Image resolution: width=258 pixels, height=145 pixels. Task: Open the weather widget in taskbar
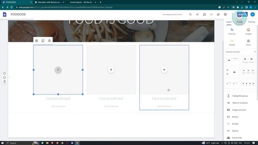tap(210, 143)
